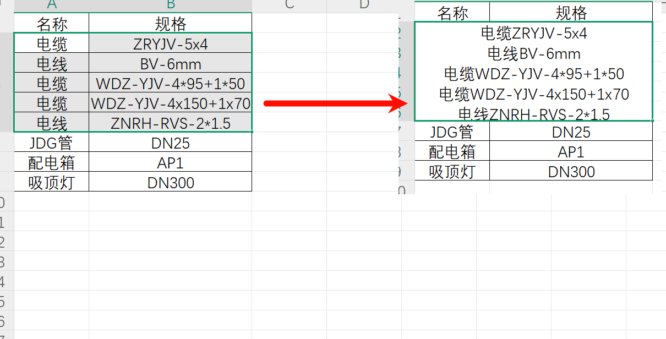The height and width of the screenshot is (339, 666).
Task: Click the 配电箱 cell in left table
Action: [52, 162]
